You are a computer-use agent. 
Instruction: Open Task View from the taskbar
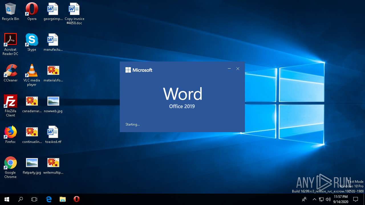pos(34,199)
